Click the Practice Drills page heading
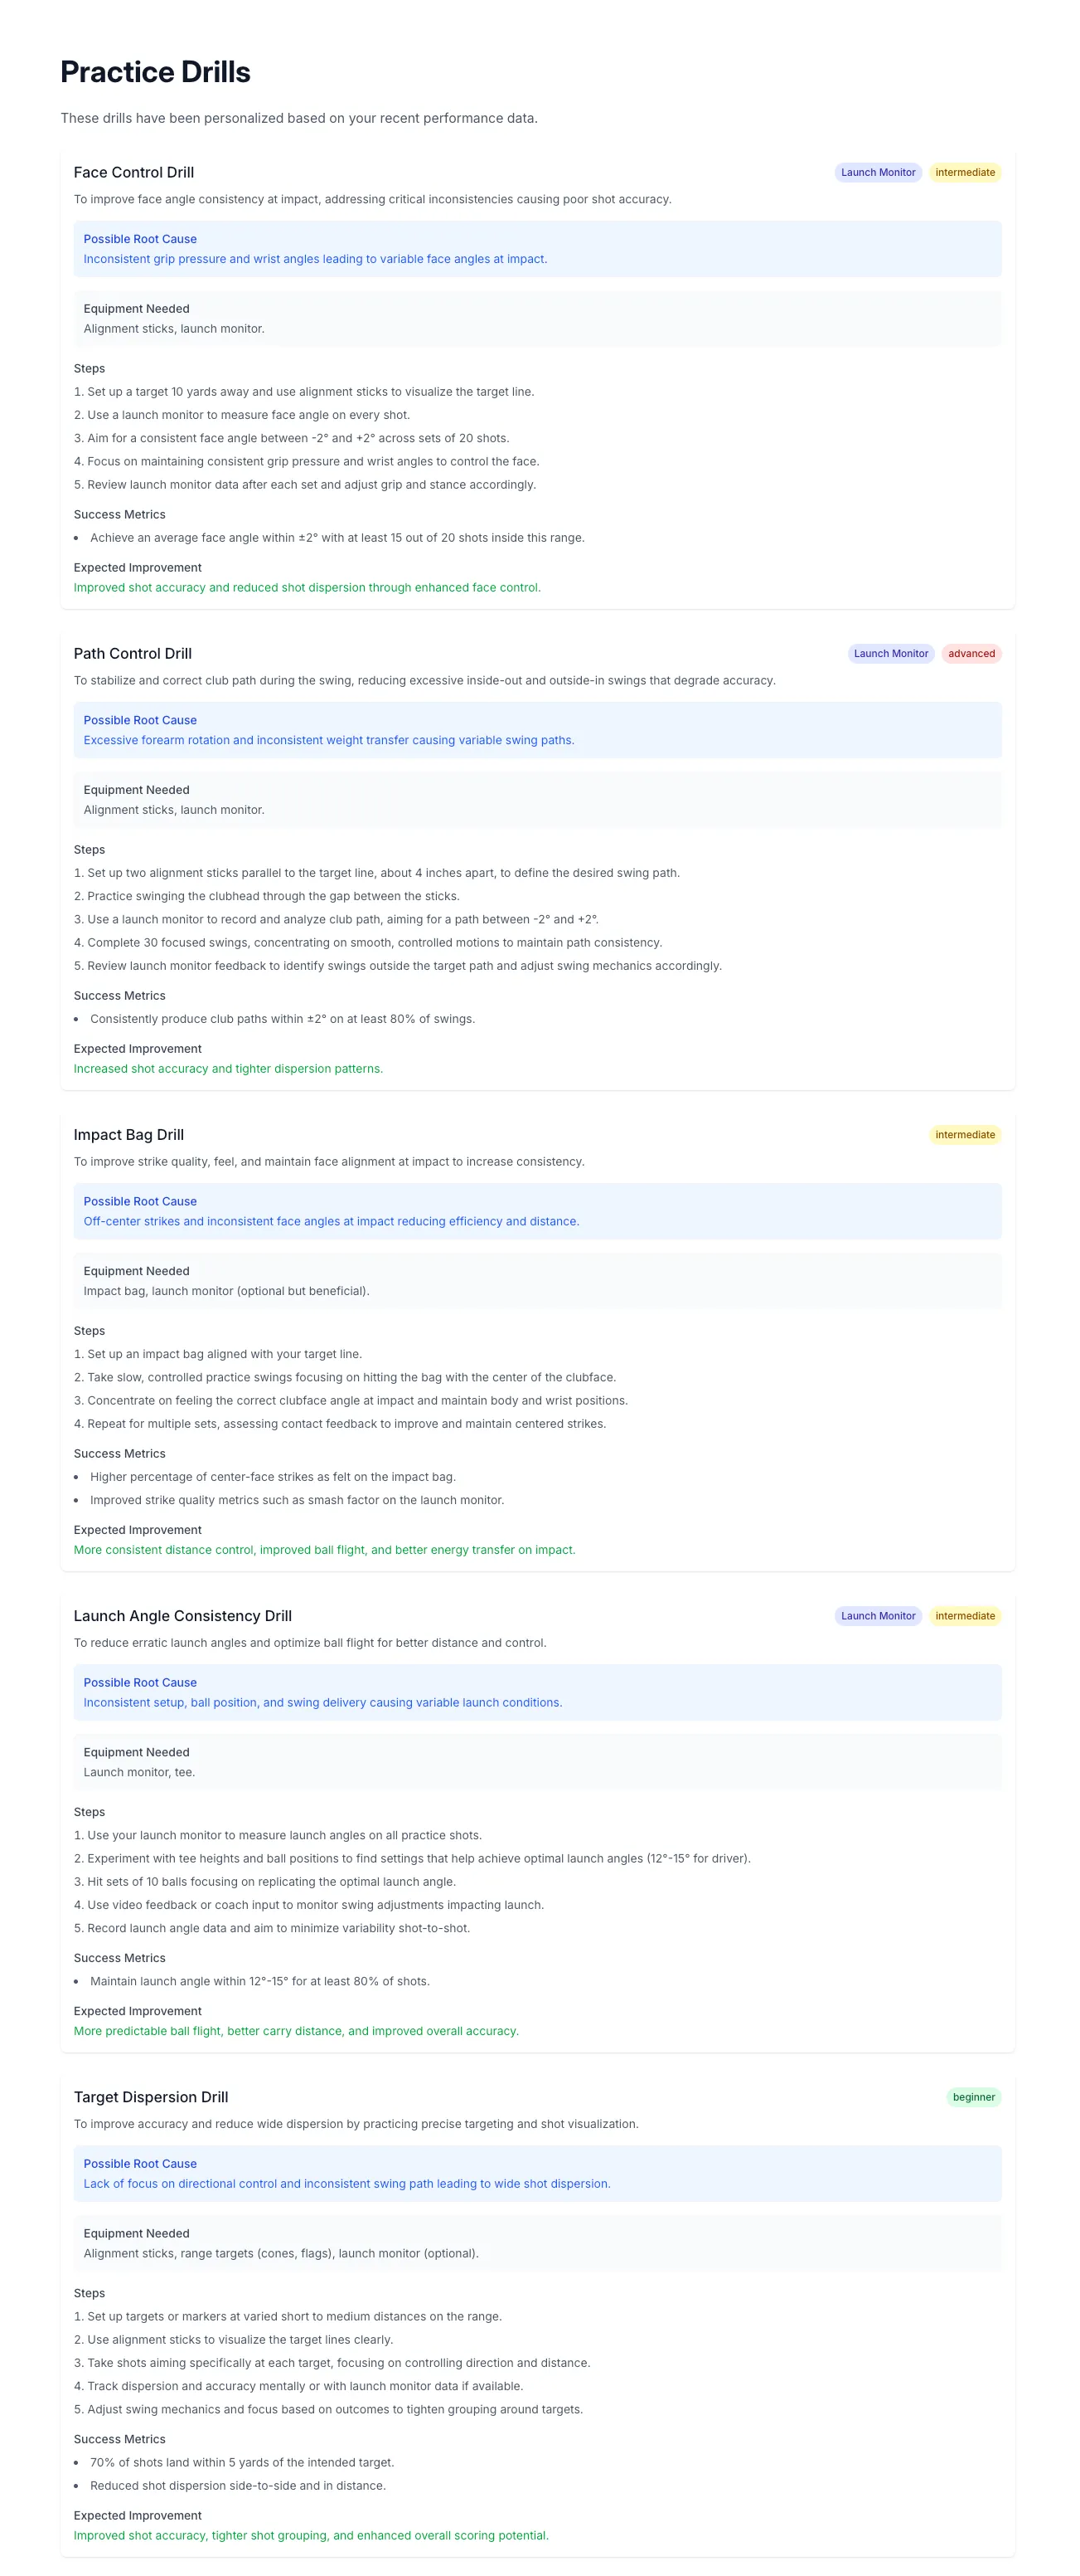The height and width of the screenshot is (2576, 1080). (x=156, y=72)
